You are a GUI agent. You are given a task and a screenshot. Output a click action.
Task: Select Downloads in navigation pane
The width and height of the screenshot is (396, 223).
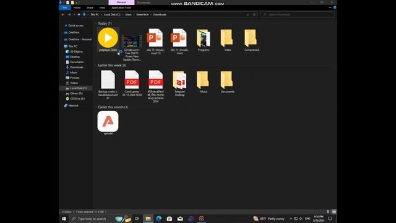click(x=77, y=68)
